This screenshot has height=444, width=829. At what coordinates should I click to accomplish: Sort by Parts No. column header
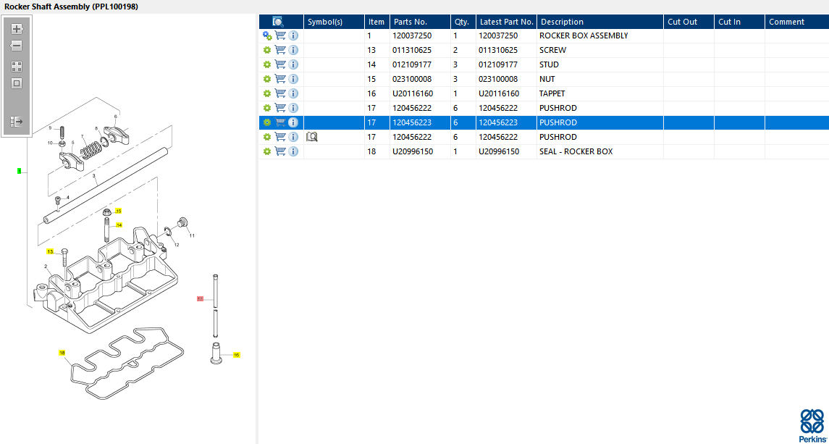421,22
